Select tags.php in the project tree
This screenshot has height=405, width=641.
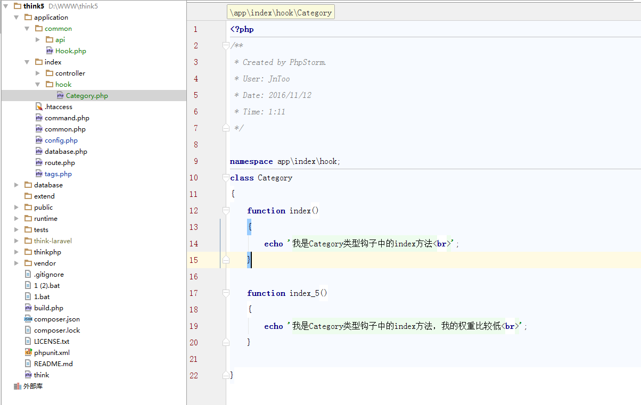pyautogui.click(x=58, y=173)
